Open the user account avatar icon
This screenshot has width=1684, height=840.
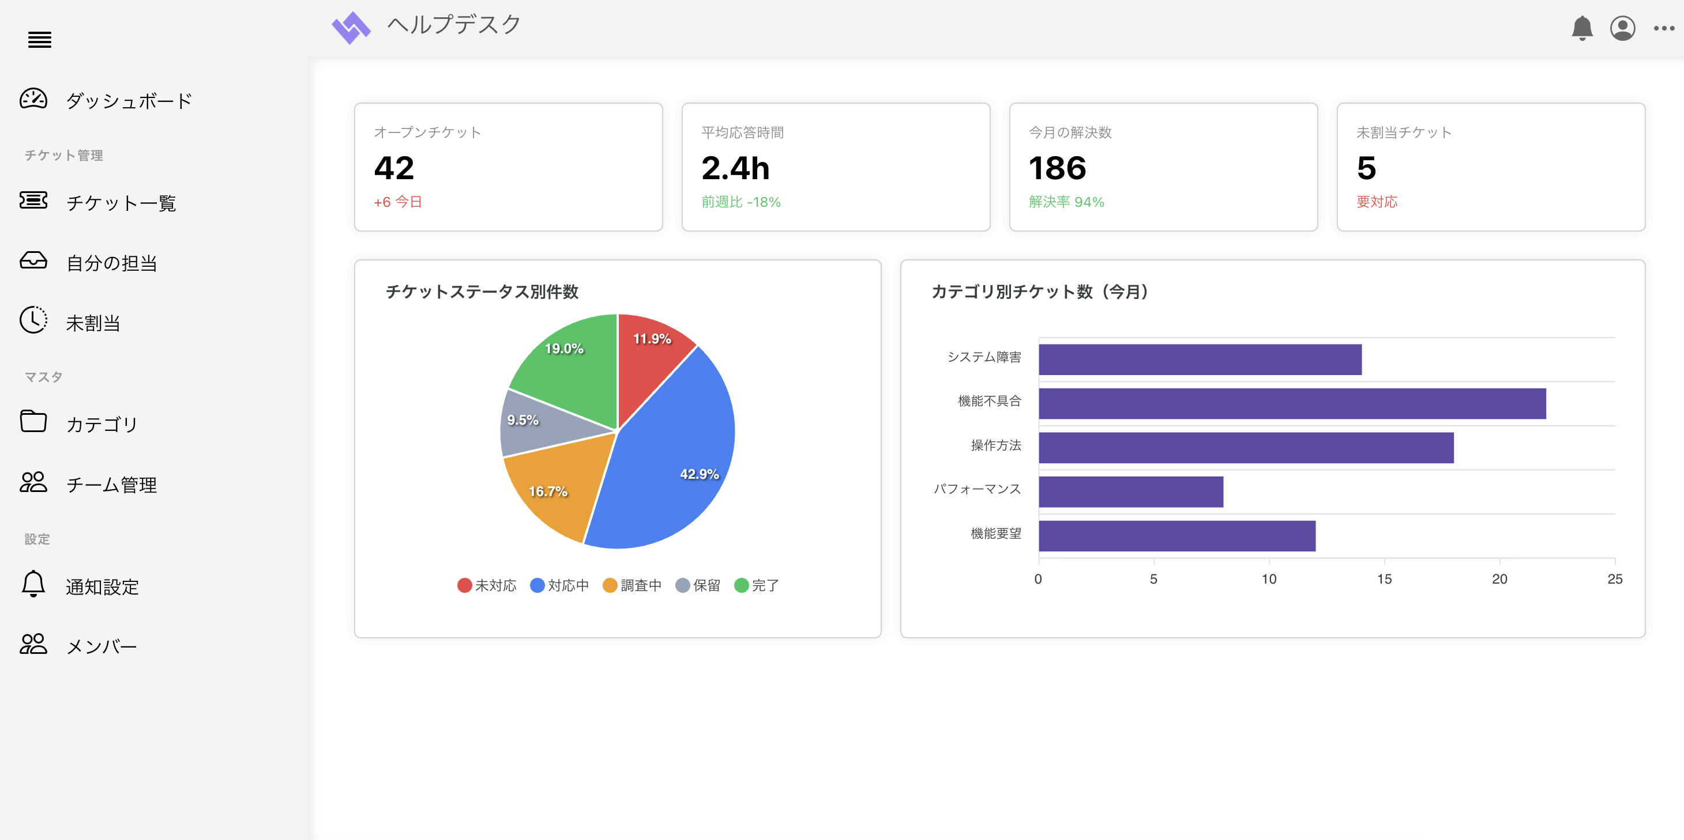click(1622, 28)
